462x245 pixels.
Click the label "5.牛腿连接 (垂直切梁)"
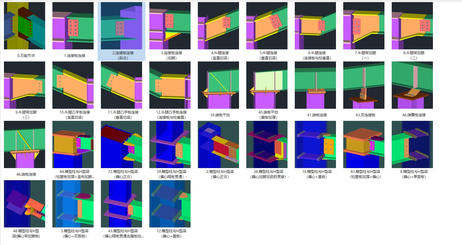pyautogui.click(x=268, y=55)
